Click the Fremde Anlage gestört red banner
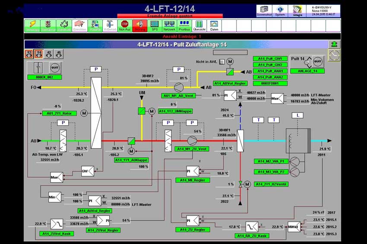 click(170, 16)
